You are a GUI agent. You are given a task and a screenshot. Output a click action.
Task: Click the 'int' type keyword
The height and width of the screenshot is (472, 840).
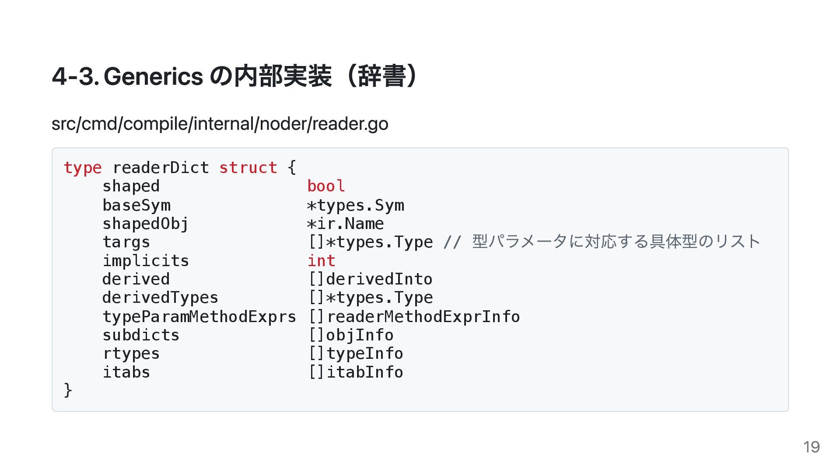322,261
